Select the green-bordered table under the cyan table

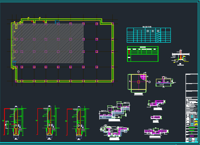coord(143,54)
